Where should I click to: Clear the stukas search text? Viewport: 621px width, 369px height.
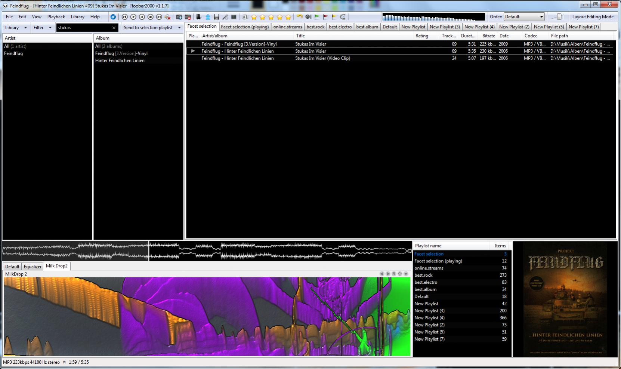click(114, 28)
